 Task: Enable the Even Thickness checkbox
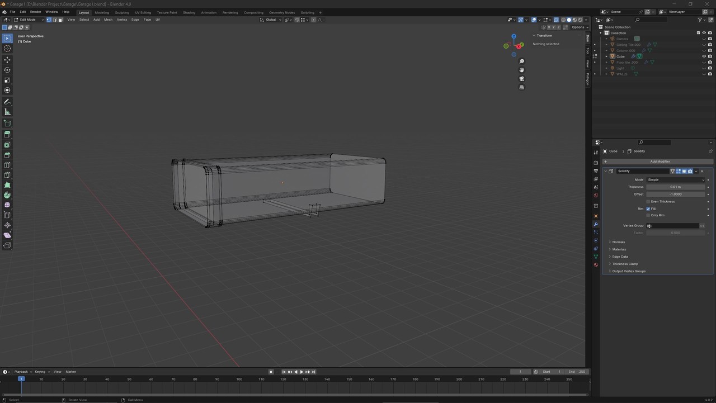click(x=648, y=201)
